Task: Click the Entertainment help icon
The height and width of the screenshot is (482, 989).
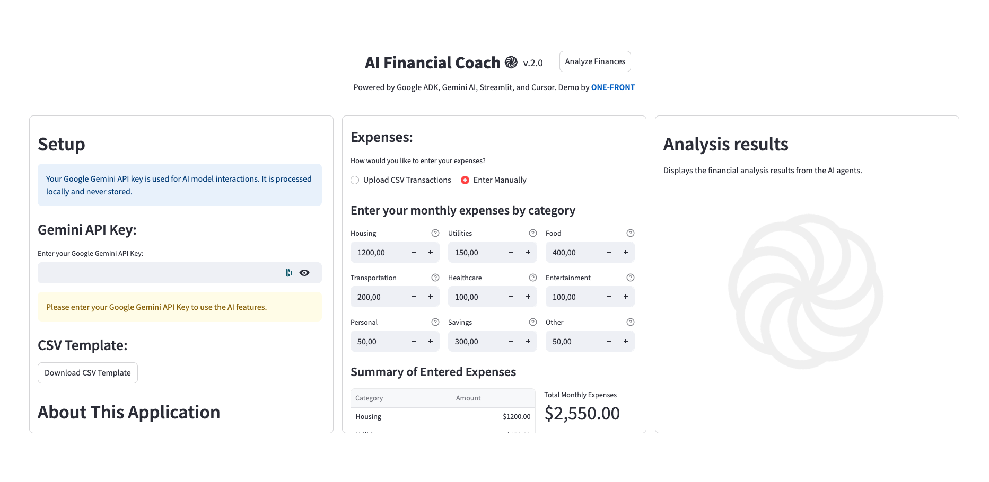Action: pyautogui.click(x=631, y=278)
